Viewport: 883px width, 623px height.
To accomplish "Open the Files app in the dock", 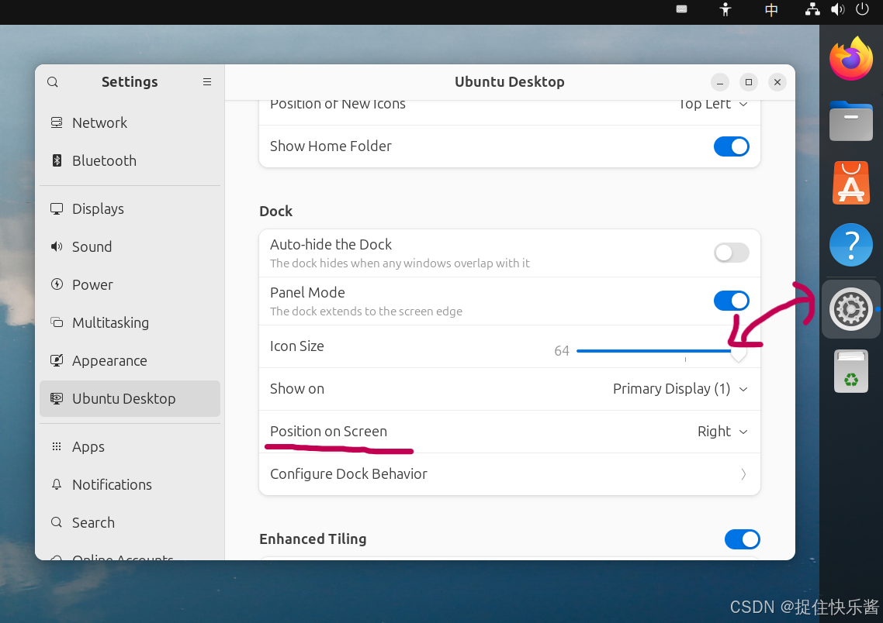I will click(x=851, y=121).
